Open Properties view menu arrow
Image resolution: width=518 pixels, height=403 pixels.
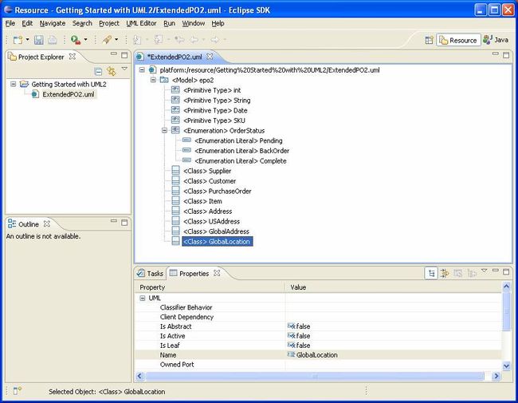pos(485,271)
